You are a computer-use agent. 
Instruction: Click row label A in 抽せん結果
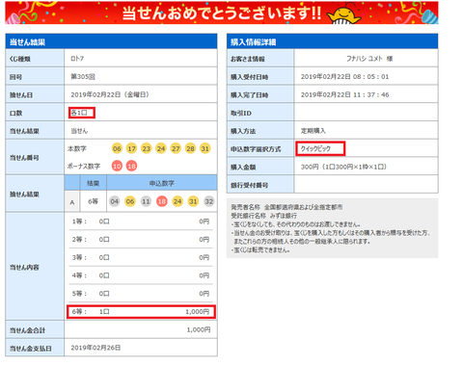point(72,202)
